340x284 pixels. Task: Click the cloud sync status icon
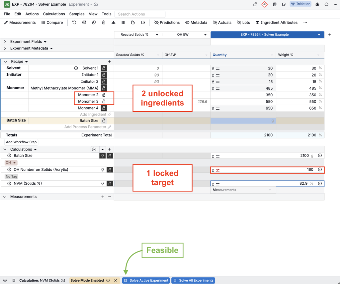pos(96,4)
